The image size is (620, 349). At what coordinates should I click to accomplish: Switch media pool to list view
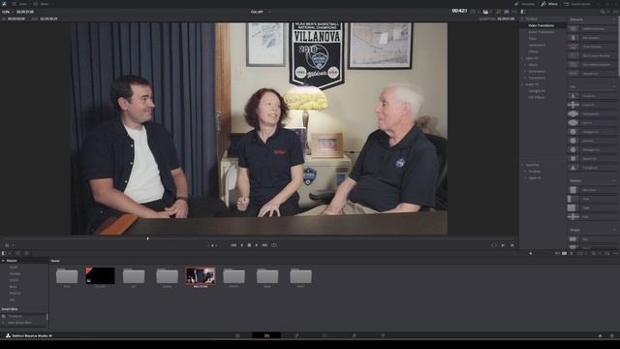572,253
